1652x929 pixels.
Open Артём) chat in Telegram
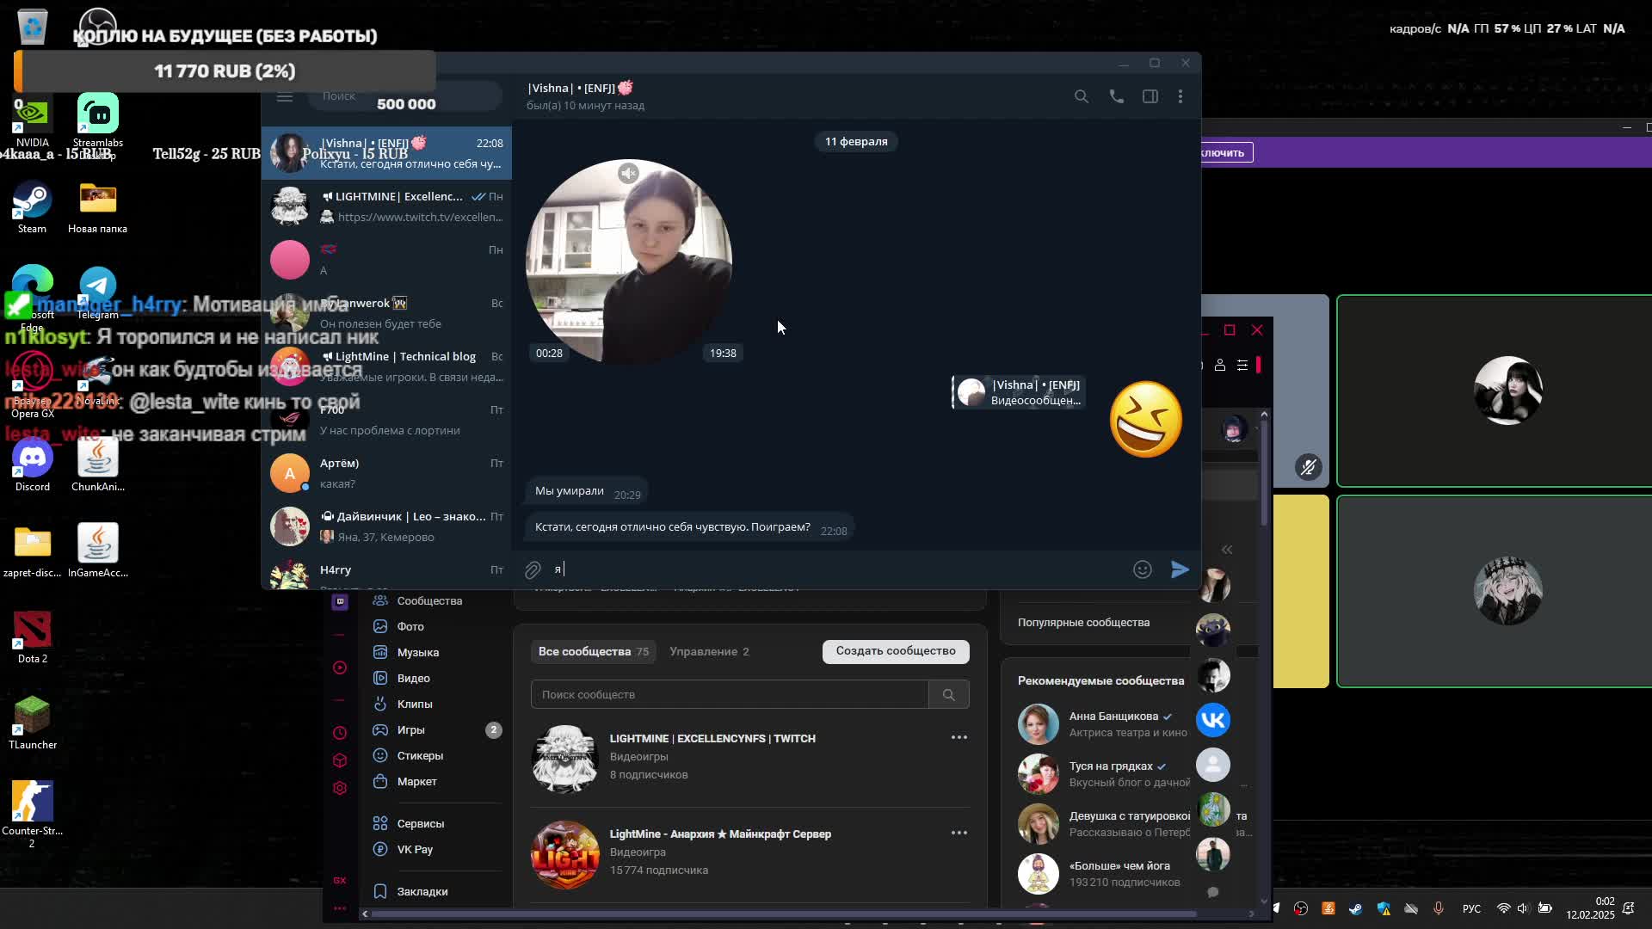point(386,473)
